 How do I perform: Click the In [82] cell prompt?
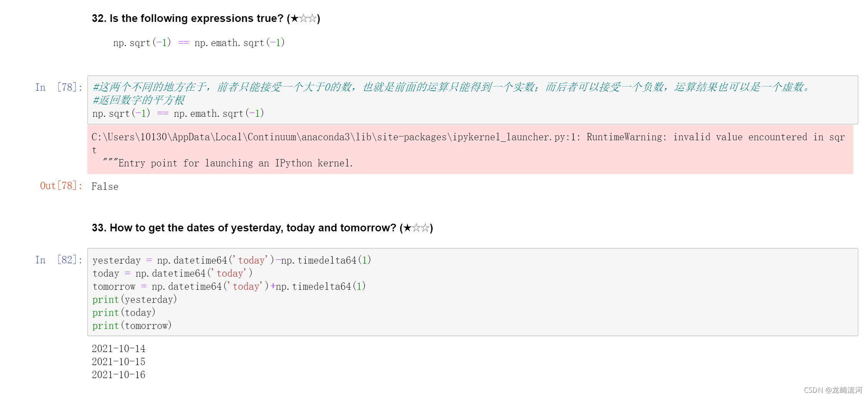coord(59,260)
